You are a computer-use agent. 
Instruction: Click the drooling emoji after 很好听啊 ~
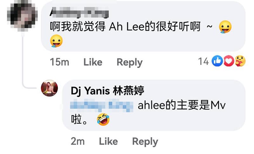[x=225, y=27]
